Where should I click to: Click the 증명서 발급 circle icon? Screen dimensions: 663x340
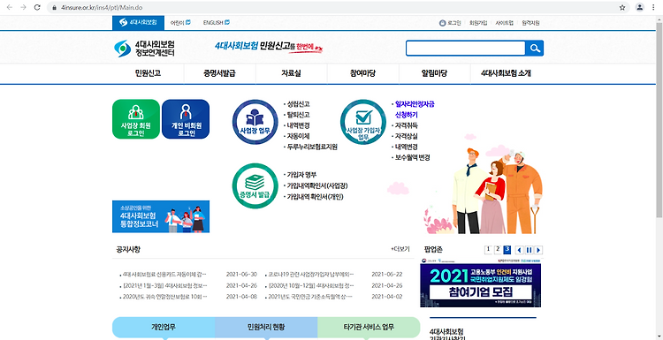pyautogui.click(x=255, y=185)
